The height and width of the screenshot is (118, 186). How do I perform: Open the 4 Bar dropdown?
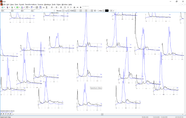click(104, 11)
